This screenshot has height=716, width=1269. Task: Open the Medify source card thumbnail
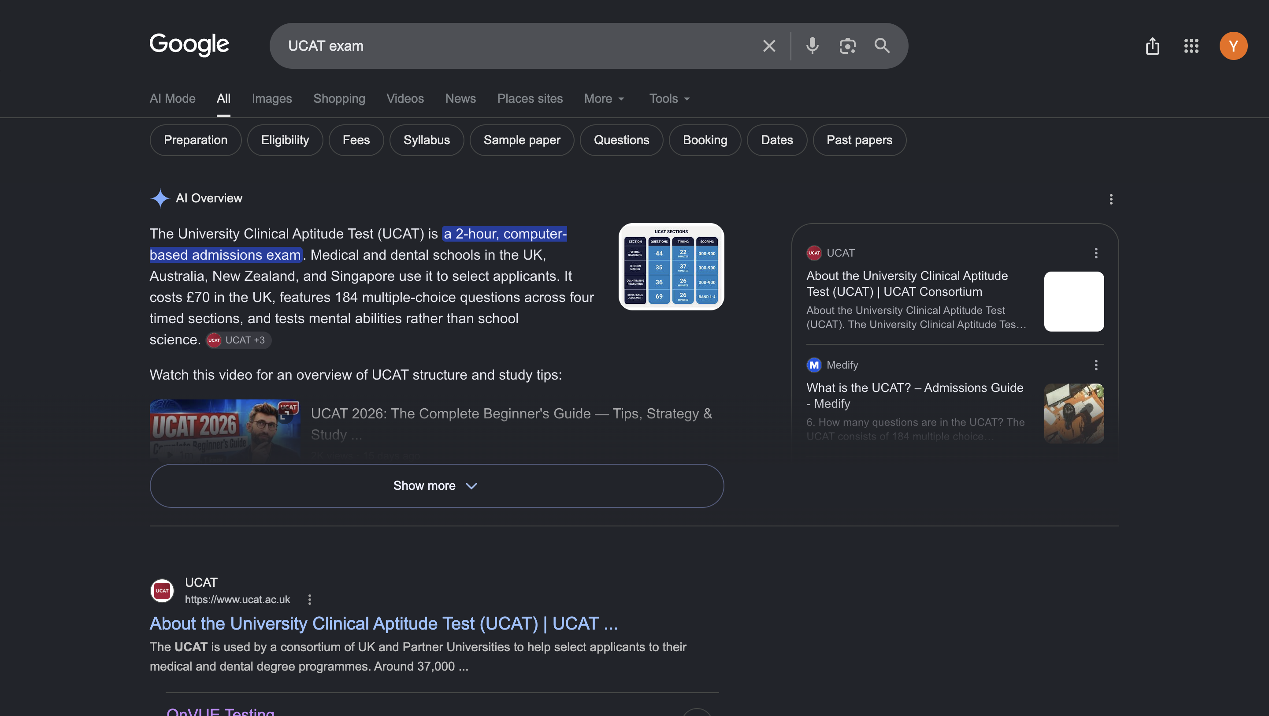click(1074, 413)
